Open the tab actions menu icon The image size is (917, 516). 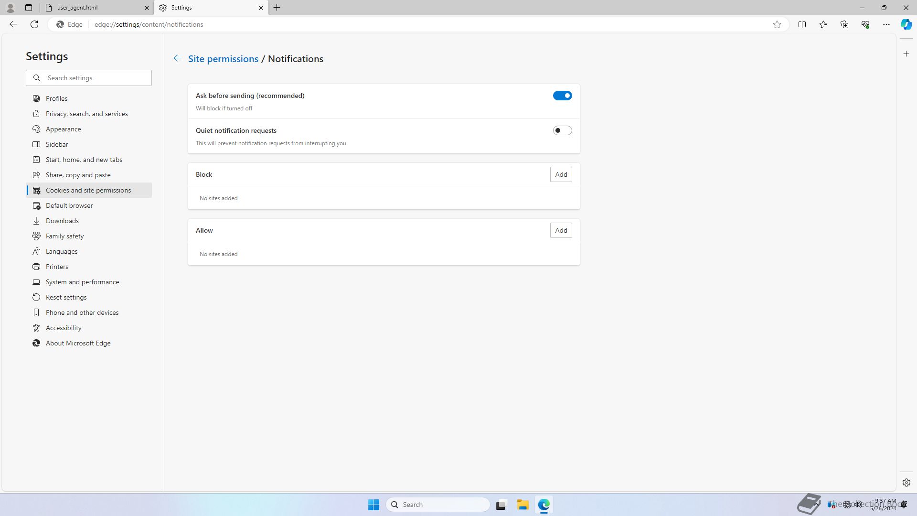(29, 8)
